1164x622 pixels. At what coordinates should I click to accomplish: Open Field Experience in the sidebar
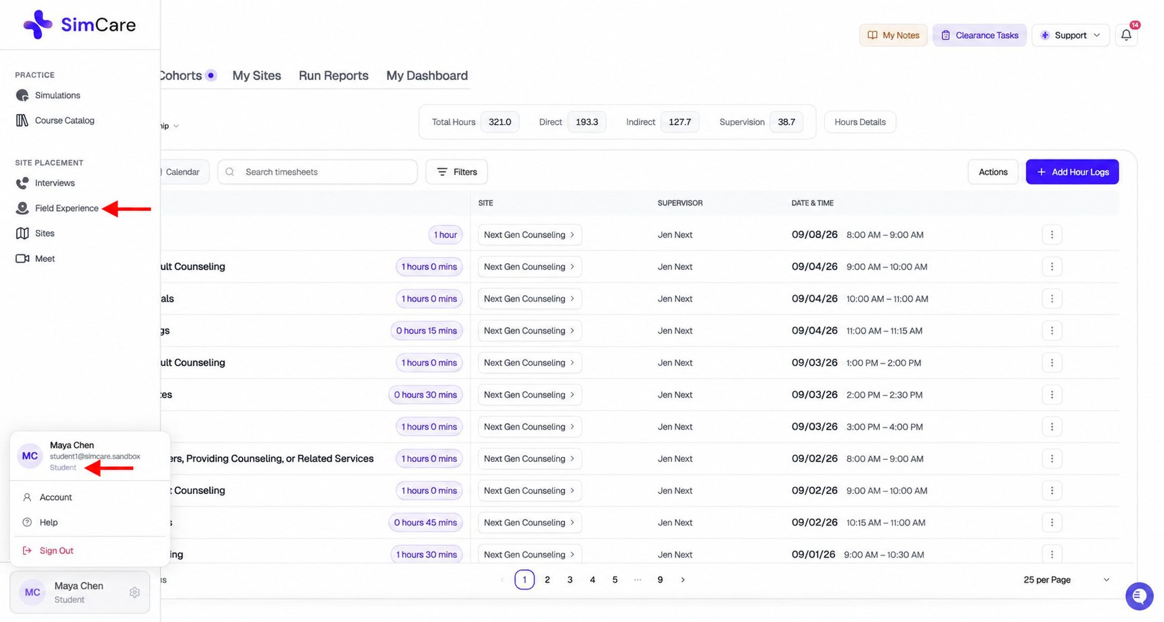(57, 208)
